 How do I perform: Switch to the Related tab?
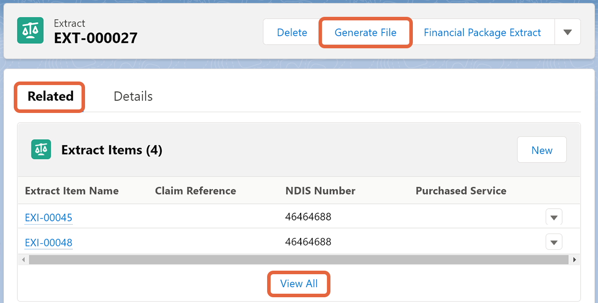pyautogui.click(x=50, y=96)
